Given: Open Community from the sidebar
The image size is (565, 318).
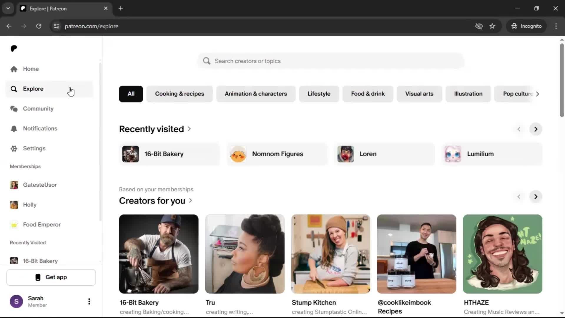Looking at the screenshot, I should (38, 109).
